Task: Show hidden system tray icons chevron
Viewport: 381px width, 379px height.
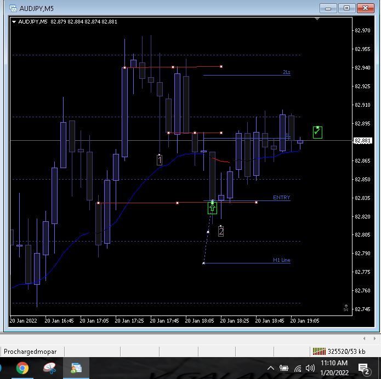Action: tap(271, 368)
